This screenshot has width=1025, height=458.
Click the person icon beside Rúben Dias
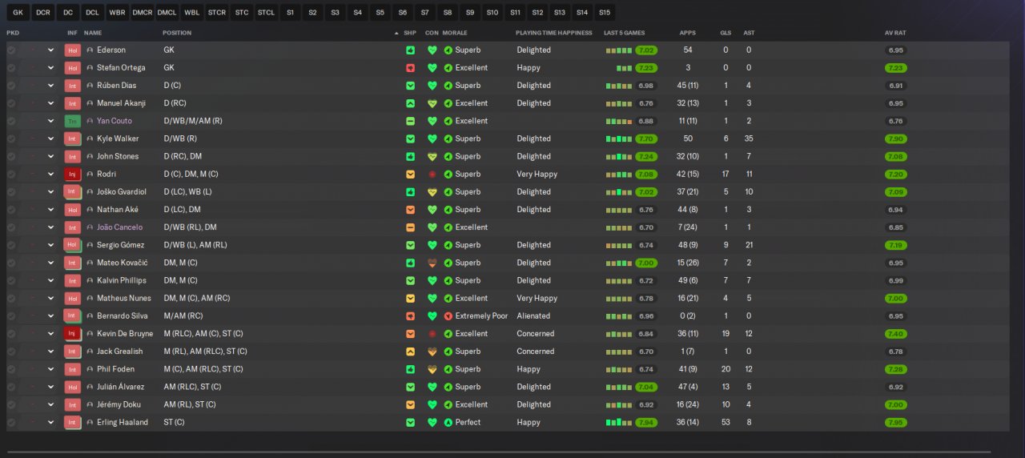tap(90, 86)
